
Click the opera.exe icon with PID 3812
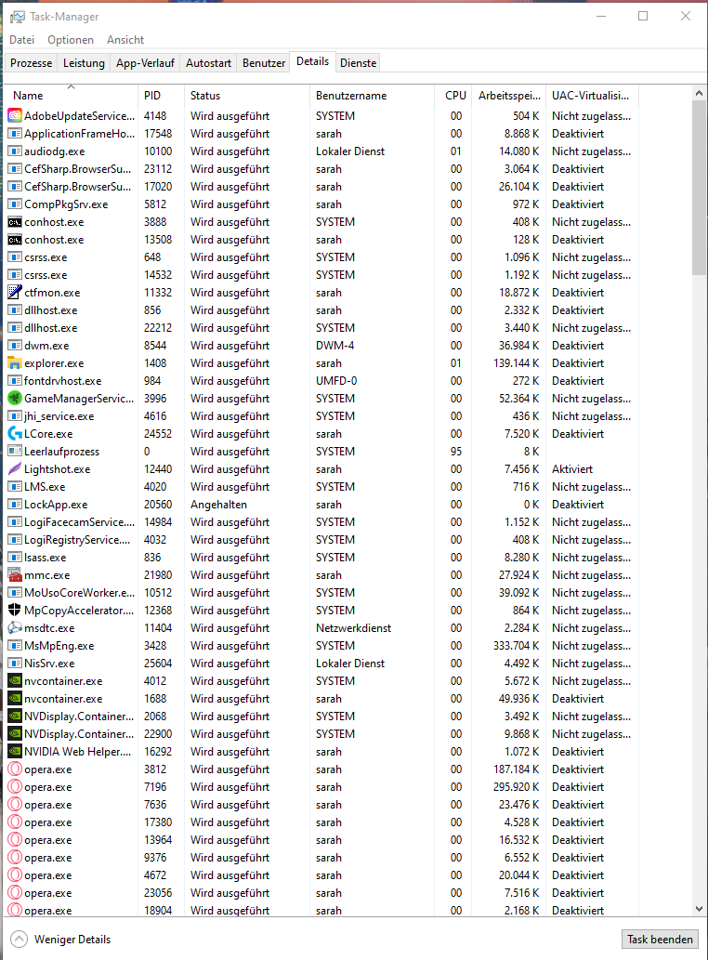tap(15, 769)
